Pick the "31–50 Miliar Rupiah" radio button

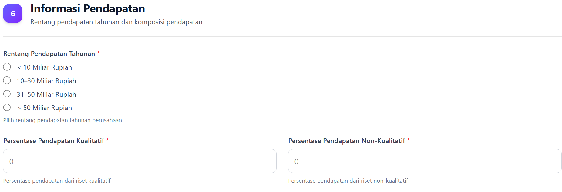(7, 94)
